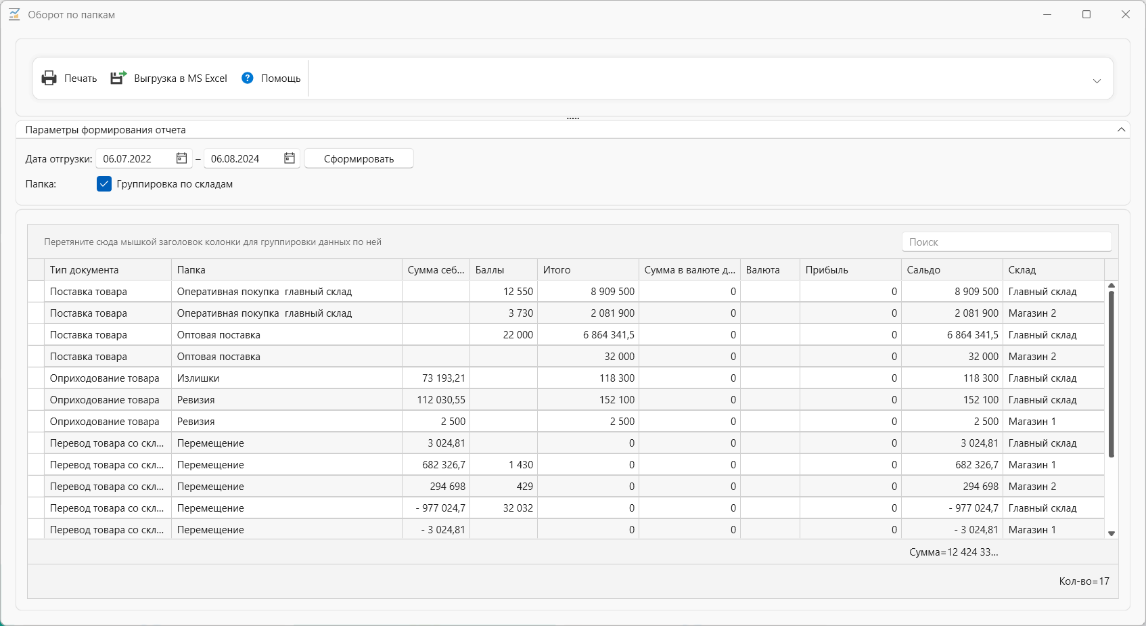The width and height of the screenshot is (1146, 626).
Task: Open calendar for end date 06.08.2024
Action: [290, 158]
